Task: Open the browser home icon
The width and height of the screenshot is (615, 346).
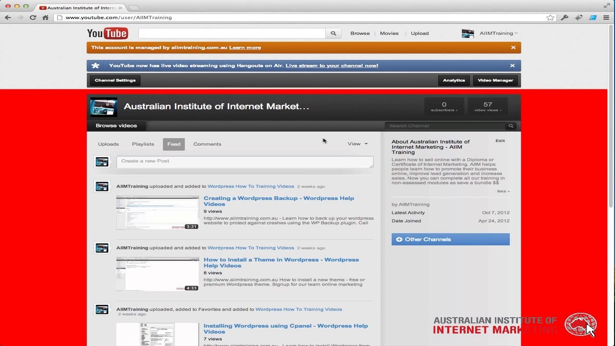Action: pos(45,17)
